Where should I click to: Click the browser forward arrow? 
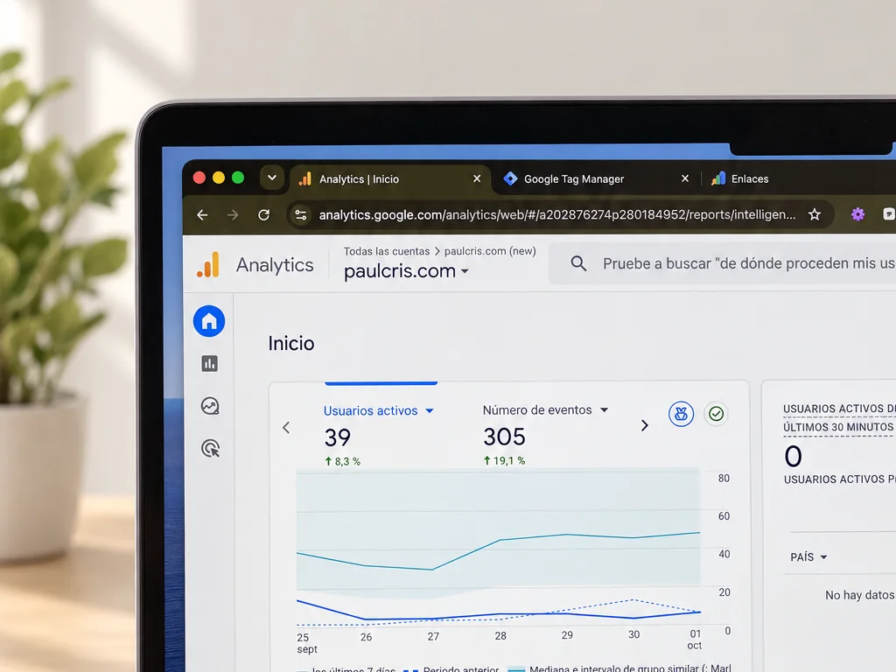click(233, 215)
